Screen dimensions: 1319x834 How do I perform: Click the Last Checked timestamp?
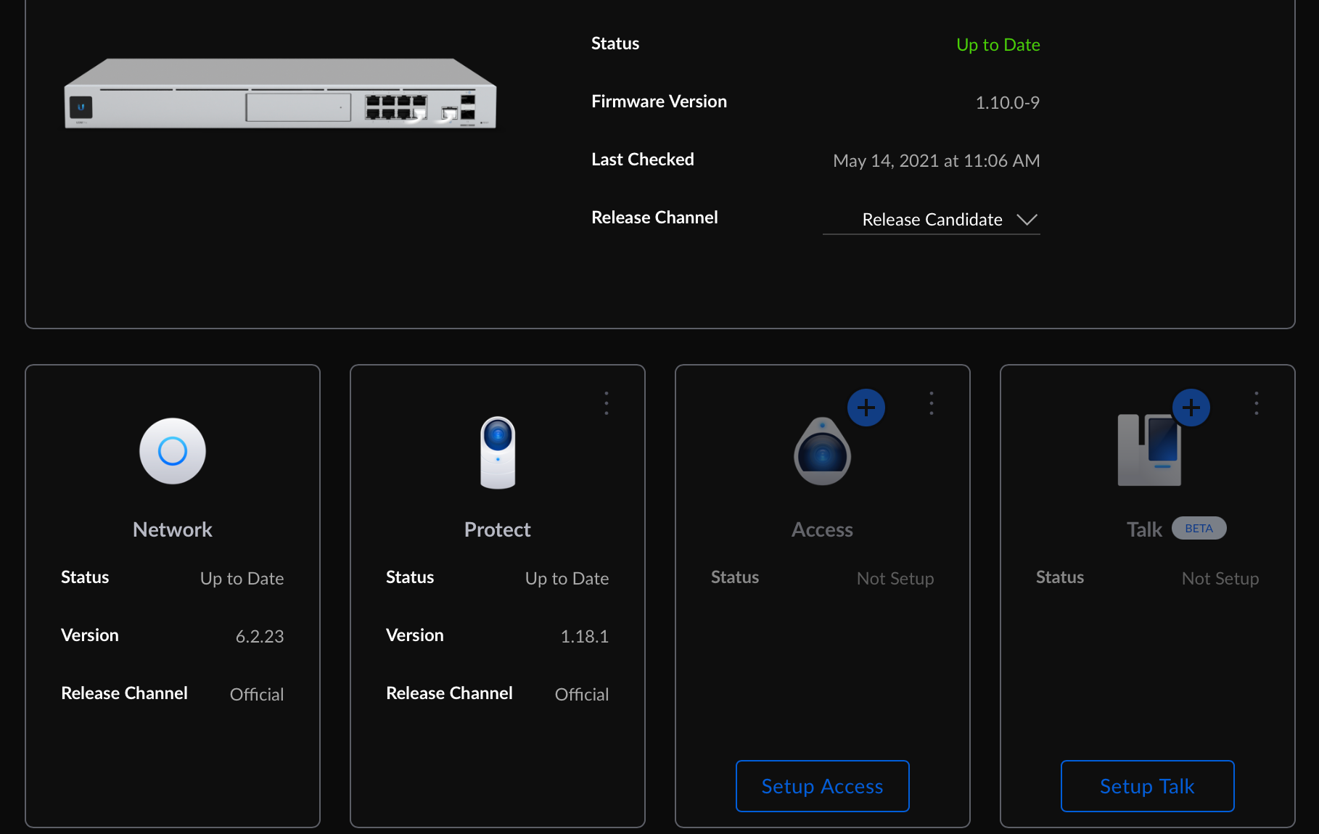point(936,161)
